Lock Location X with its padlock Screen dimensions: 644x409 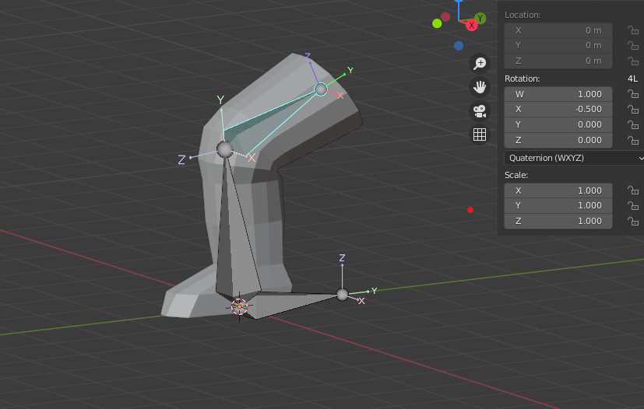click(633, 30)
